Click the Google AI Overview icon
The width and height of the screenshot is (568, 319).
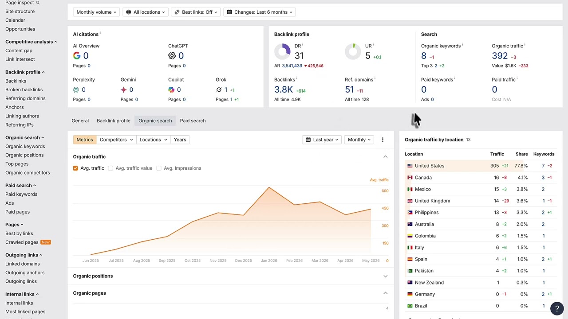click(77, 56)
